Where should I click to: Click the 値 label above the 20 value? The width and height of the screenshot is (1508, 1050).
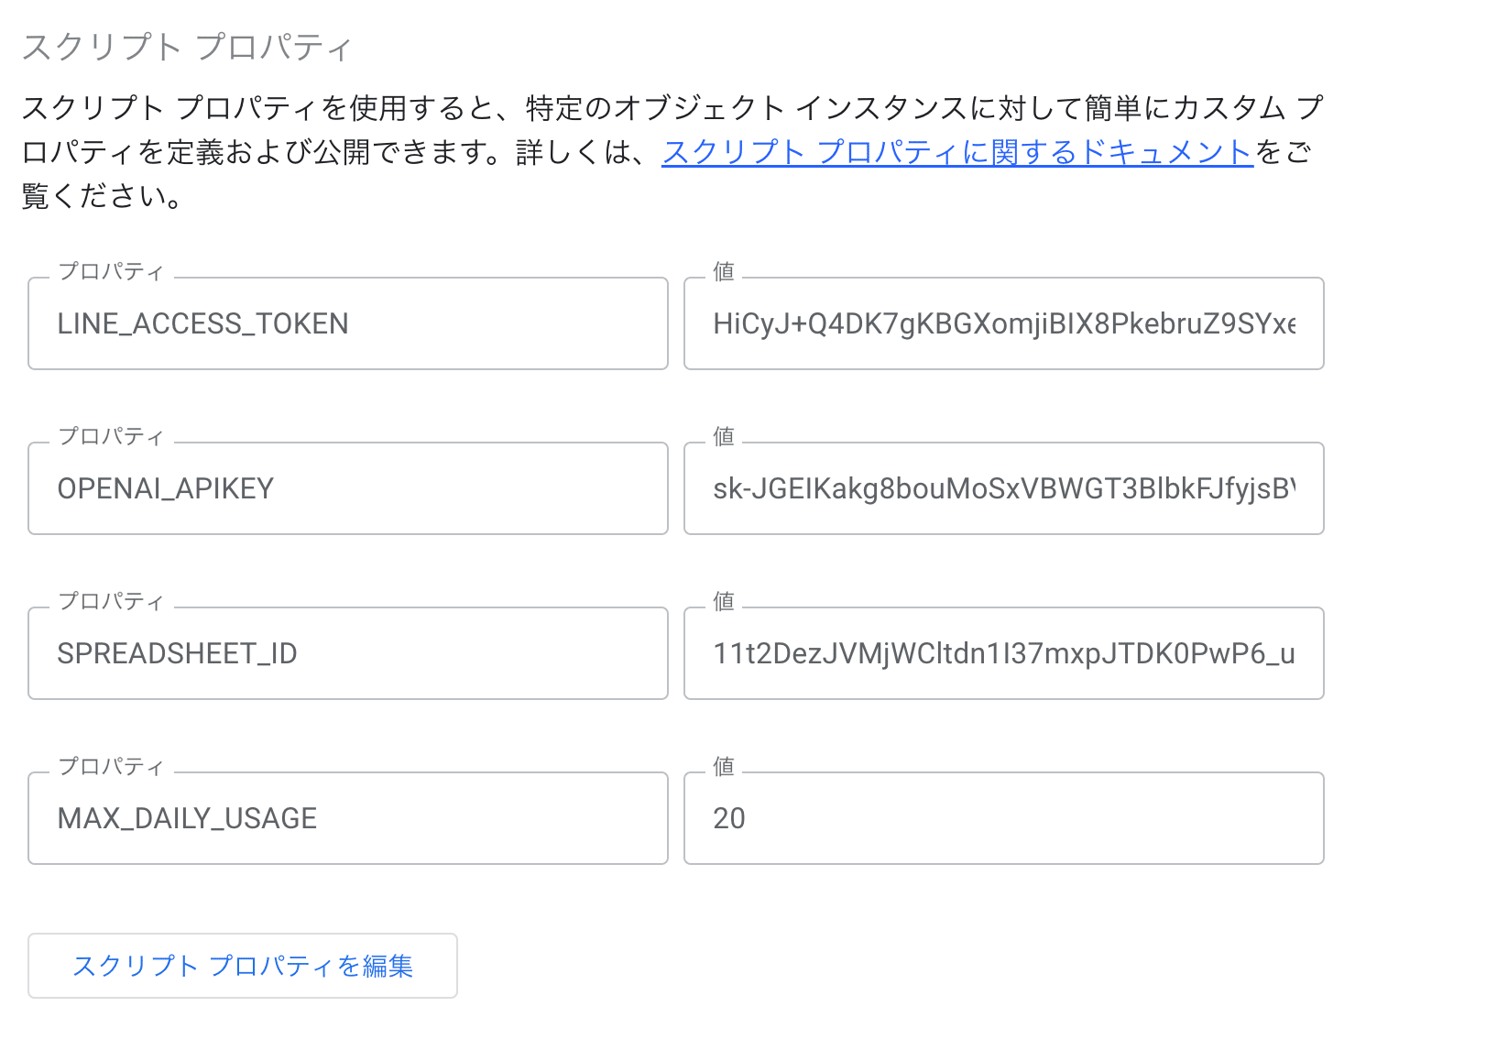click(x=724, y=766)
